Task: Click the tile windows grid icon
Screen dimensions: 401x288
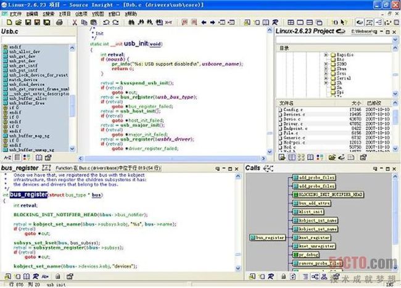Action: [x=291, y=22]
